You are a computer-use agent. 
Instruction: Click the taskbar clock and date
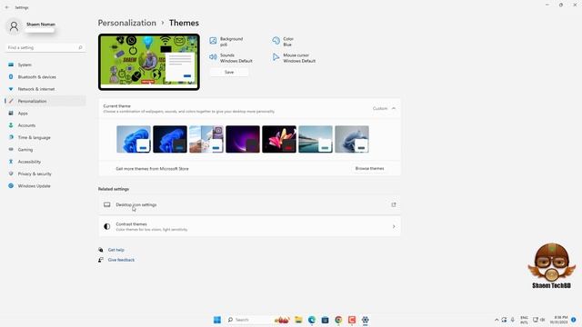click(560, 320)
